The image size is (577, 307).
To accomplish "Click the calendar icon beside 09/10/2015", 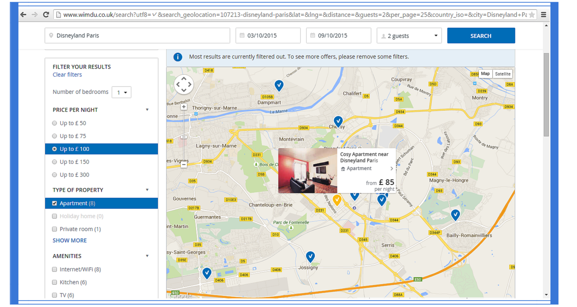I will click(312, 36).
